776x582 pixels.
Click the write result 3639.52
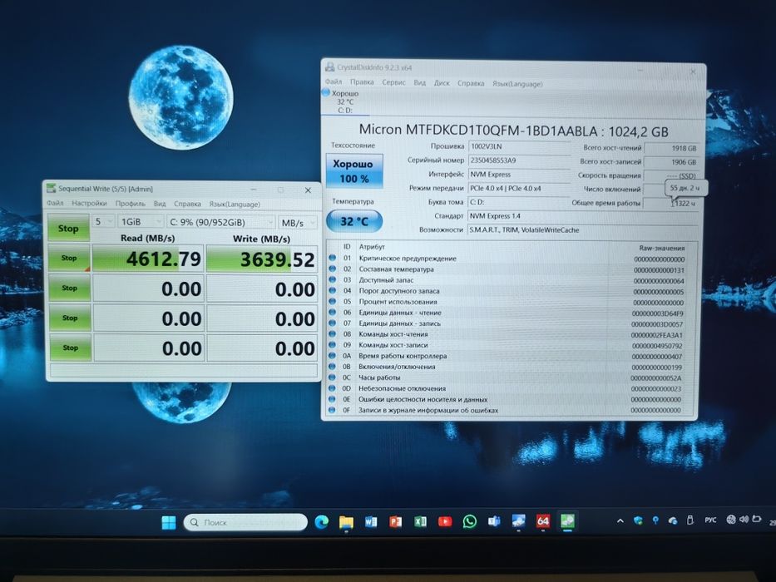(262, 259)
